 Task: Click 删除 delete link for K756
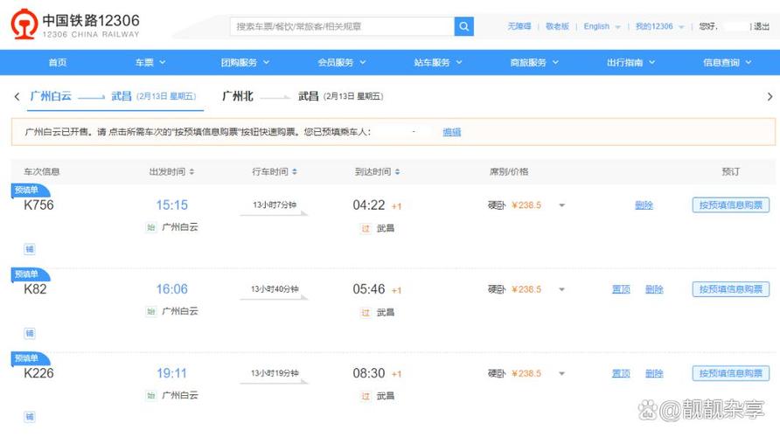[x=644, y=205]
